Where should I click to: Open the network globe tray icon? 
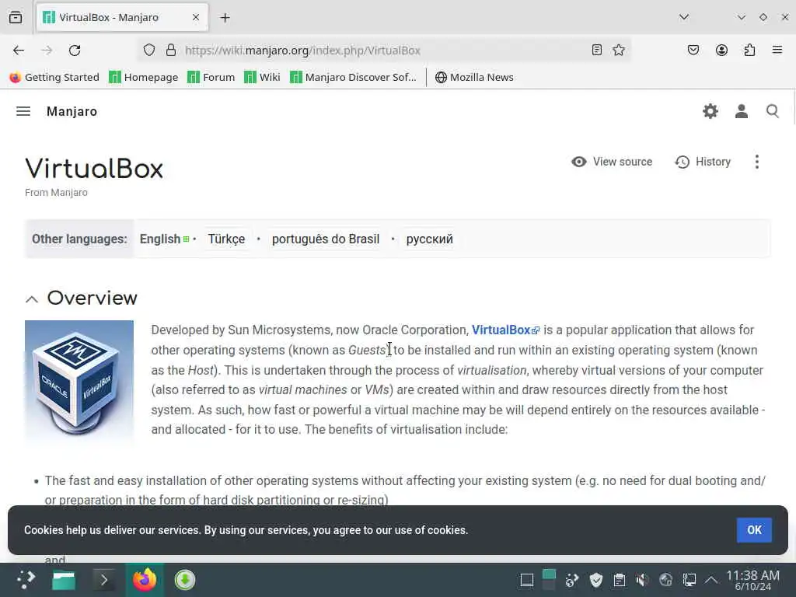click(x=665, y=580)
